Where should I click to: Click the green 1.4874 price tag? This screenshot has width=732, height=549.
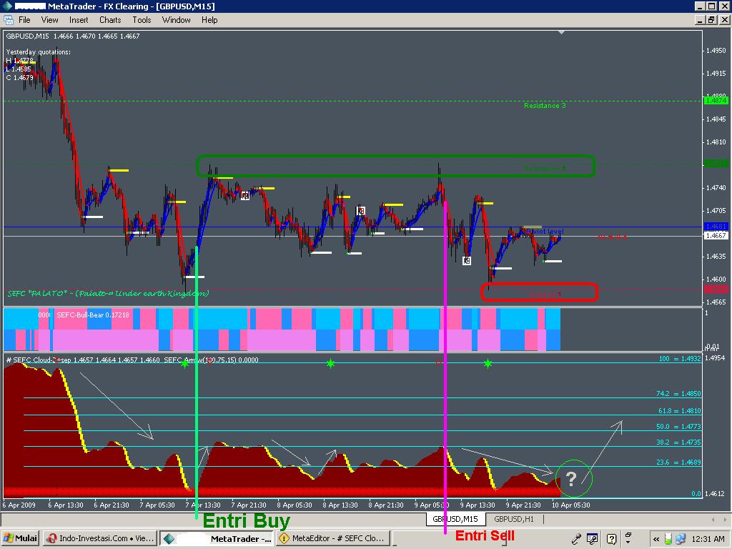tap(715, 100)
